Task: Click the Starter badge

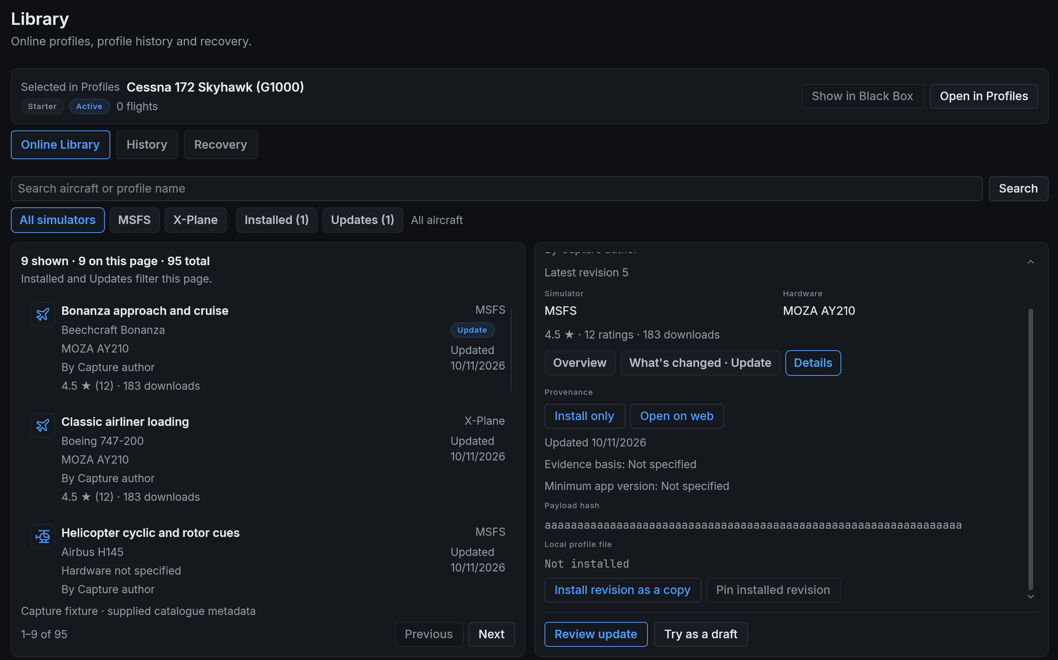Action: tap(42, 106)
